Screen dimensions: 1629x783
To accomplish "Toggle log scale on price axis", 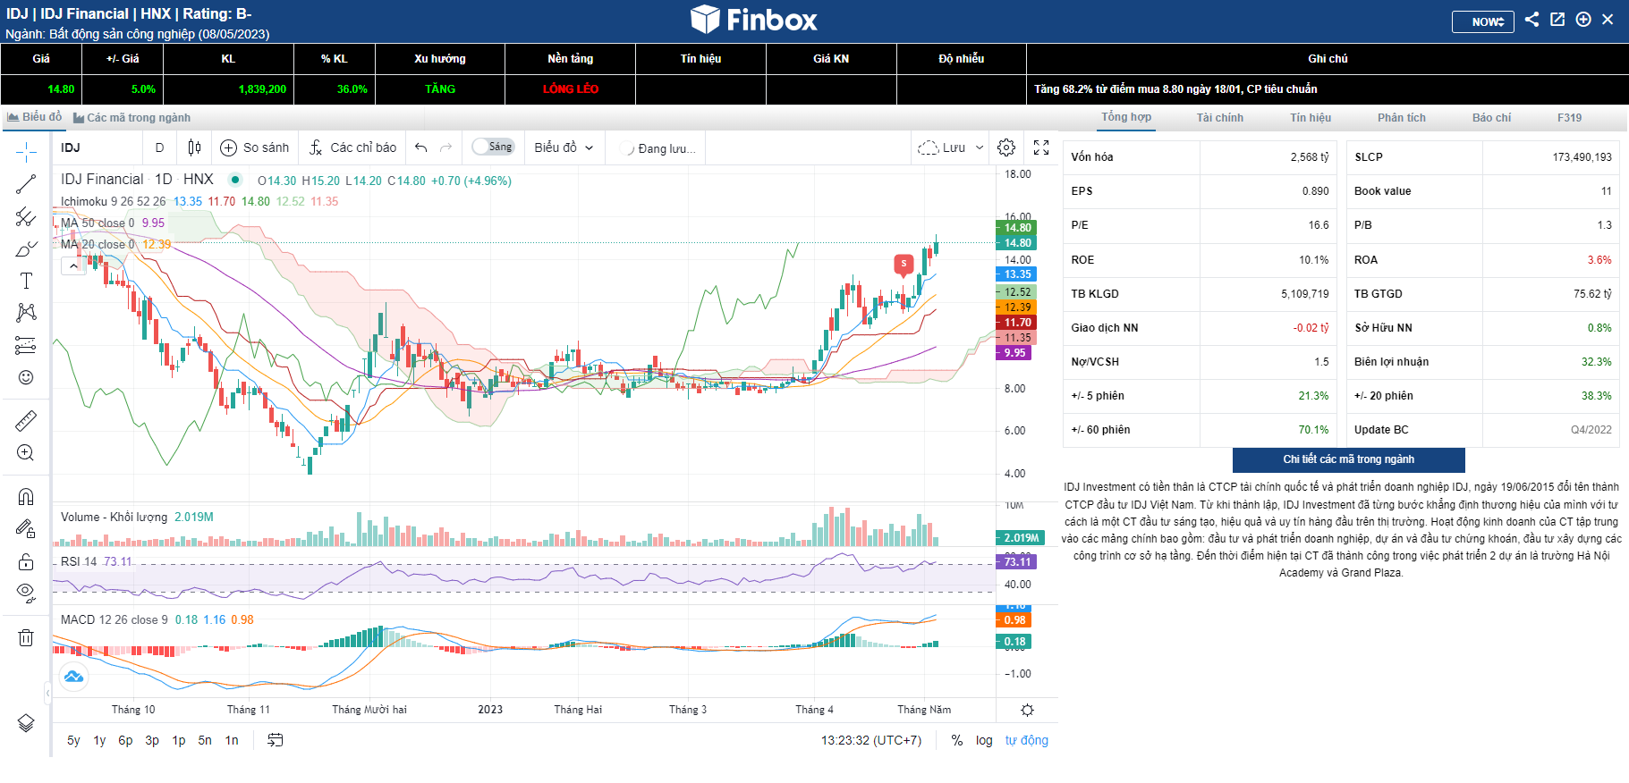I will (x=984, y=740).
